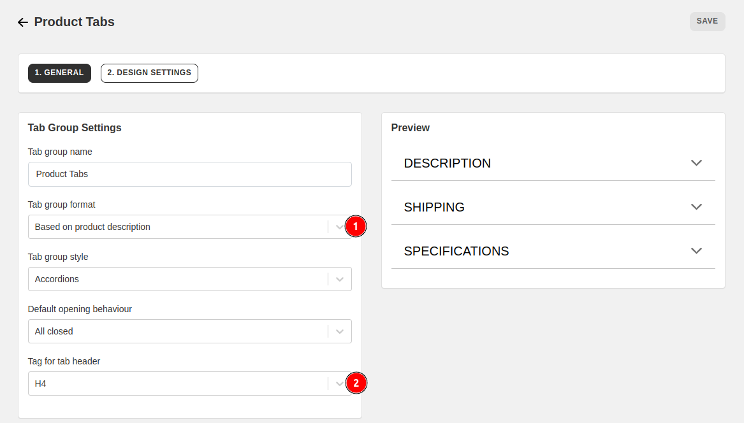744x423 pixels.
Task: Select the All closed behaviour value
Action: (54, 331)
